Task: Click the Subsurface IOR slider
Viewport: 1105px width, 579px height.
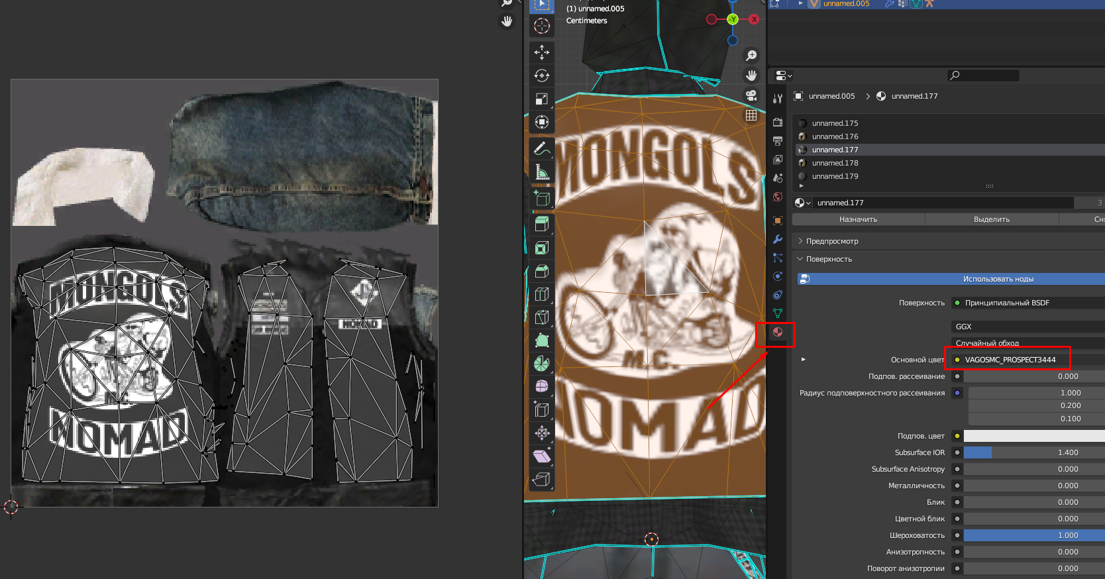Action: point(1033,452)
